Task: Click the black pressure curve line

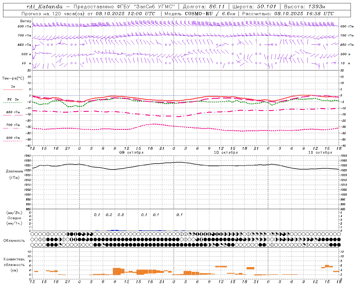Action: [x=186, y=163]
